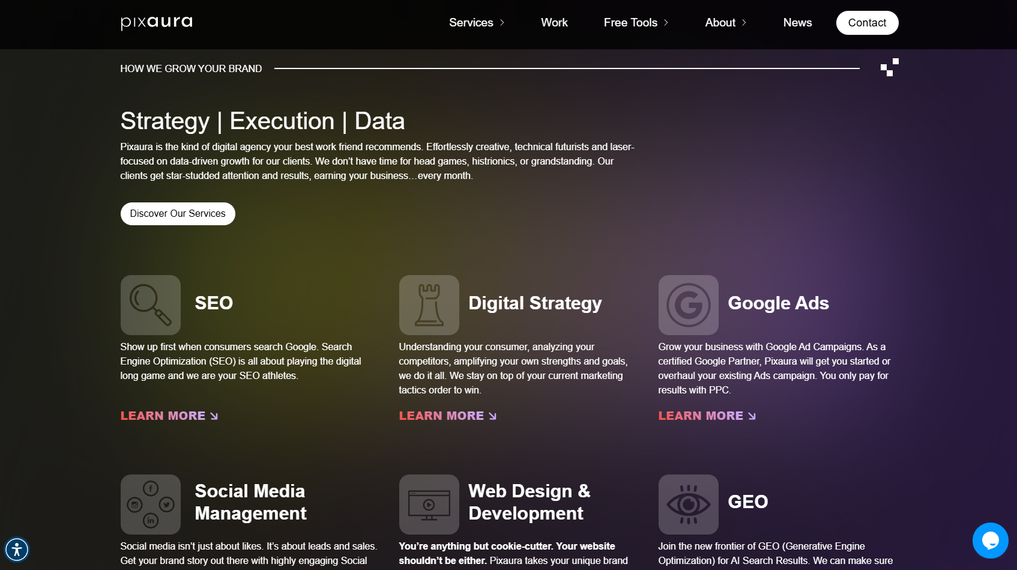1017x570 pixels.
Task: Click the Web Design monitor icon
Action: (x=429, y=505)
